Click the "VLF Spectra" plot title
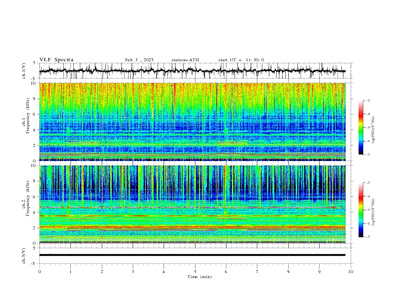This screenshot has width=395, height=305. tap(56, 60)
